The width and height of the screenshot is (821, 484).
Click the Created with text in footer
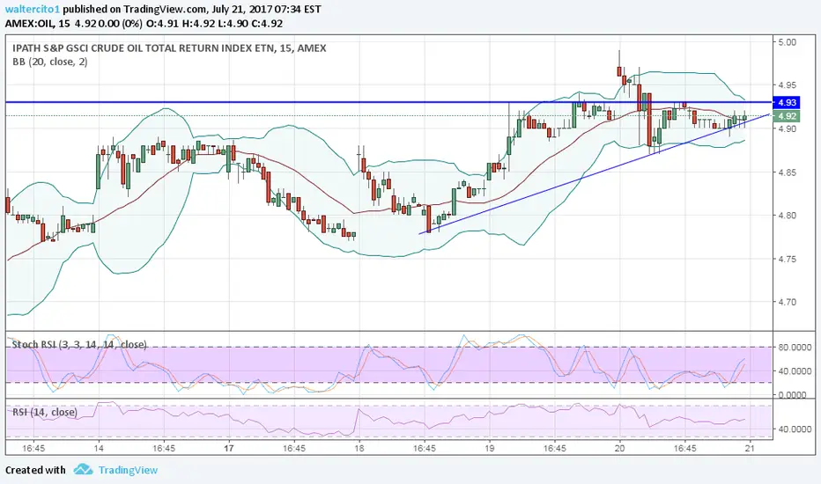[35, 470]
